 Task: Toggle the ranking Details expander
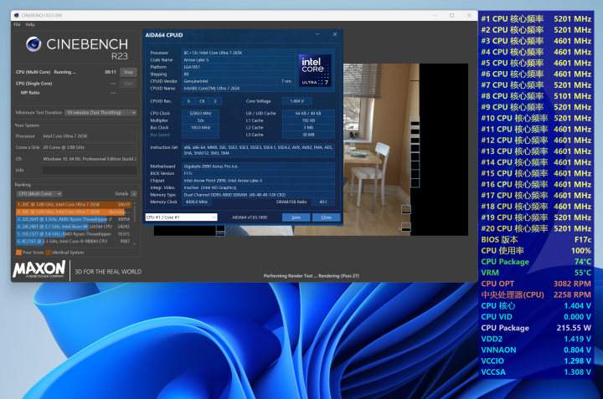(x=134, y=194)
